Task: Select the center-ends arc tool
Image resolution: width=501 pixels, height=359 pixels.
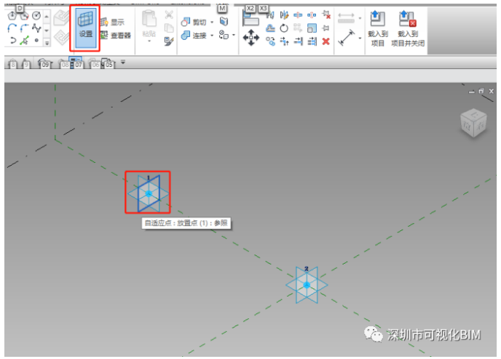Action: pos(24,28)
